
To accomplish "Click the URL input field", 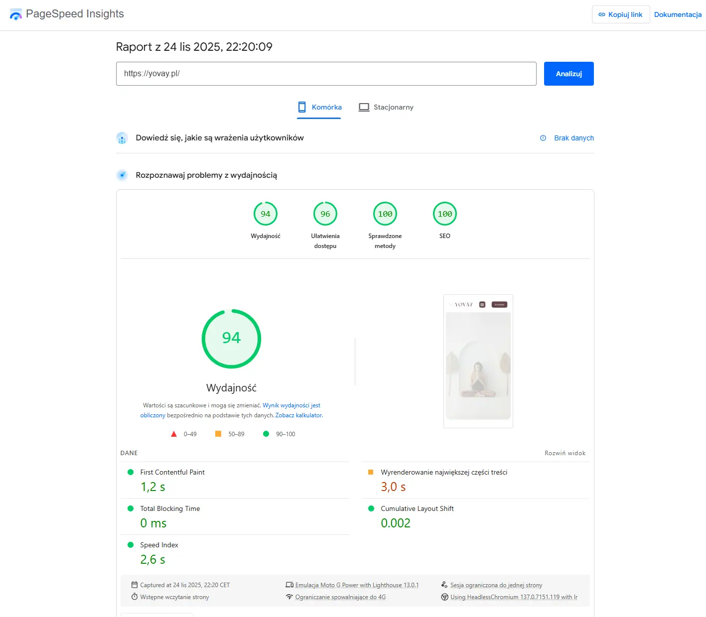I will pyautogui.click(x=326, y=74).
